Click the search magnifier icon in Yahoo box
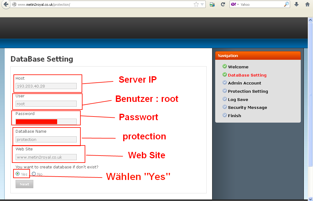Viewport: 313px width, 201px height. [x=286, y=4]
